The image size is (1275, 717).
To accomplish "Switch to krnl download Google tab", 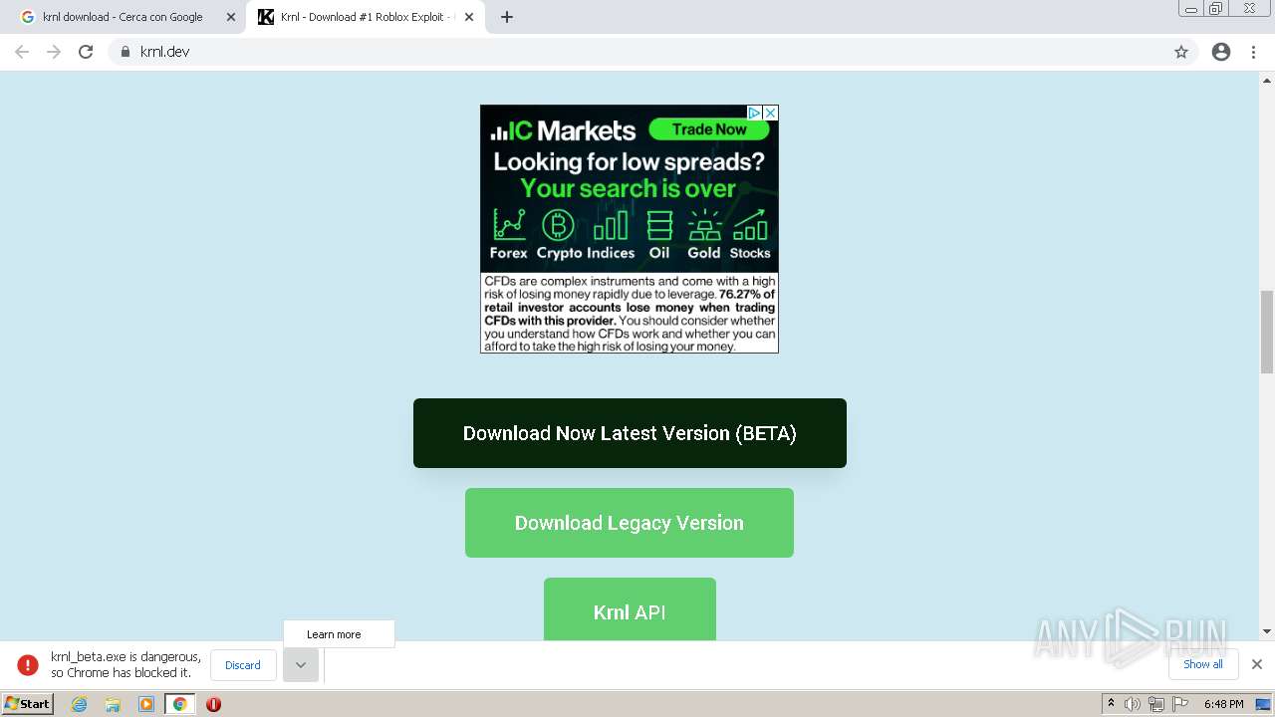I will pyautogui.click(x=127, y=17).
